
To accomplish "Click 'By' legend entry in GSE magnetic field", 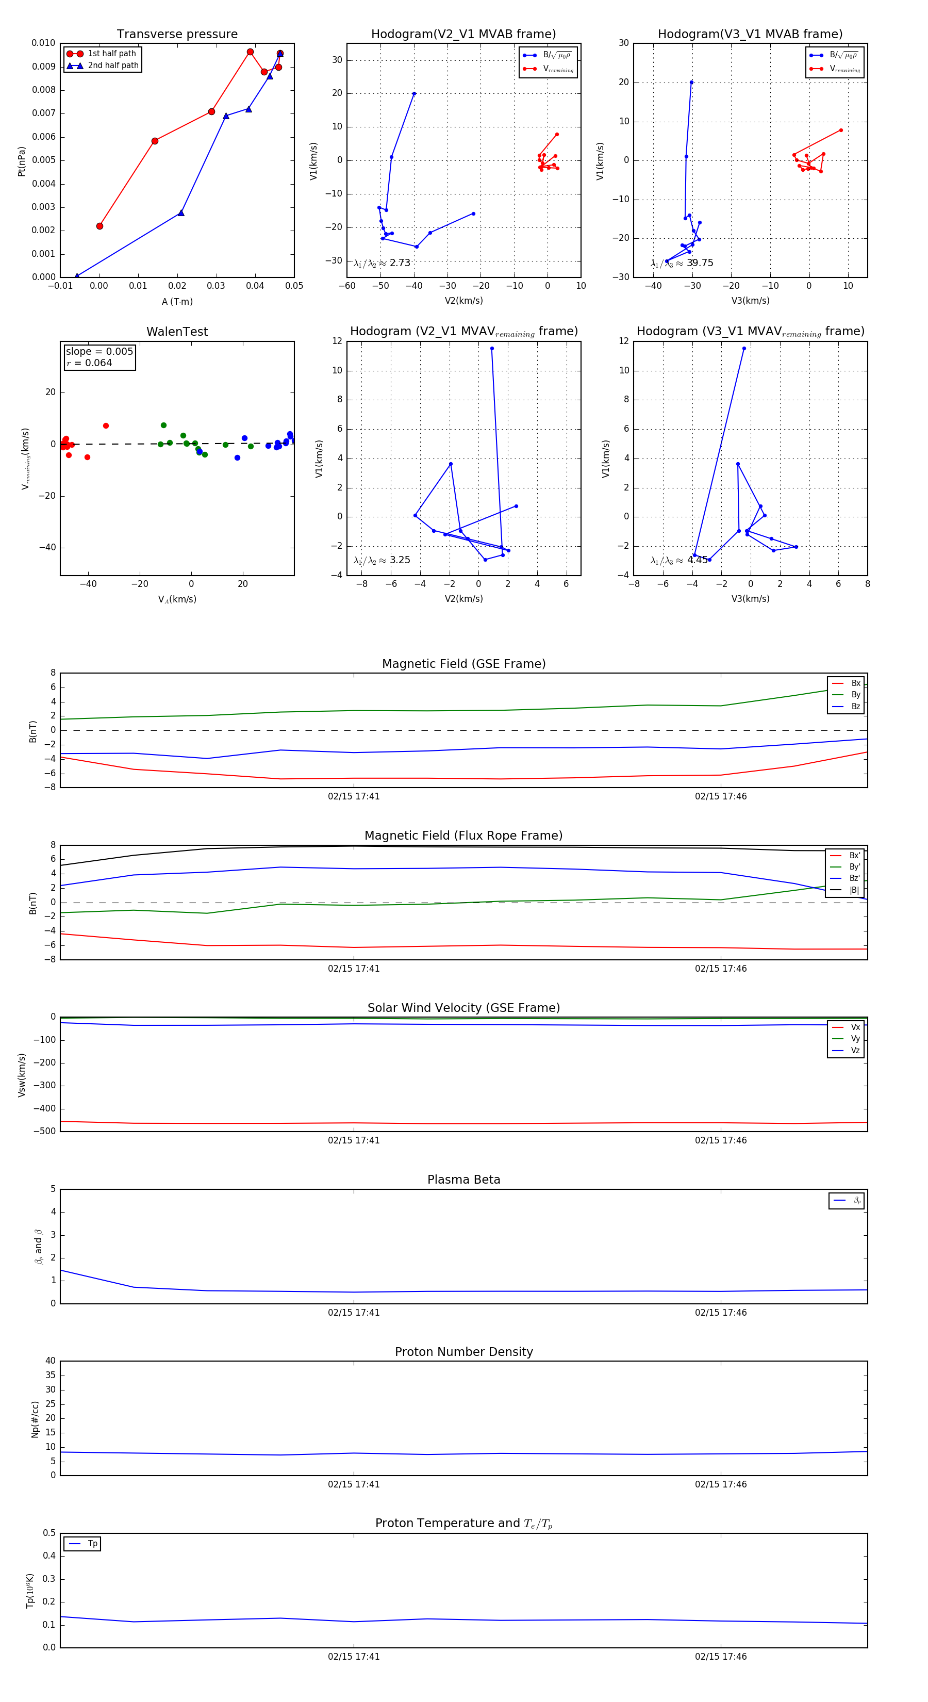I will [846, 694].
